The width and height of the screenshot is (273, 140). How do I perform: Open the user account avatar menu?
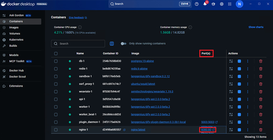[239, 4]
